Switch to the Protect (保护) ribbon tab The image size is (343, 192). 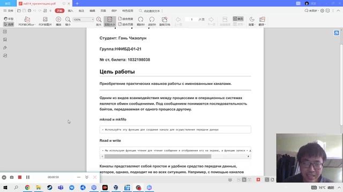click(x=114, y=11)
